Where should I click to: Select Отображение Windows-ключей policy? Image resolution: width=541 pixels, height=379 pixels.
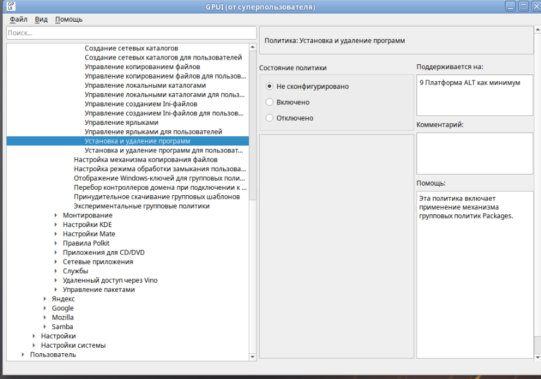point(159,178)
